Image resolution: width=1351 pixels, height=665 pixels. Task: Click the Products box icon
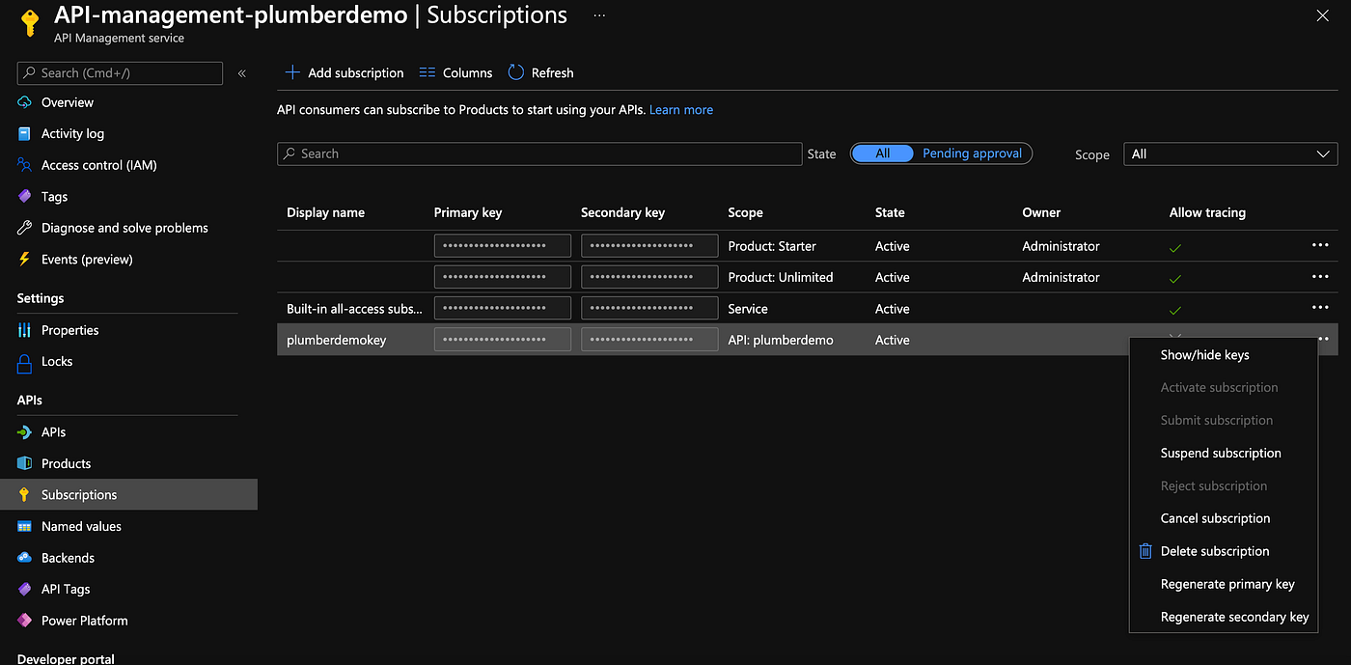click(25, 463)
